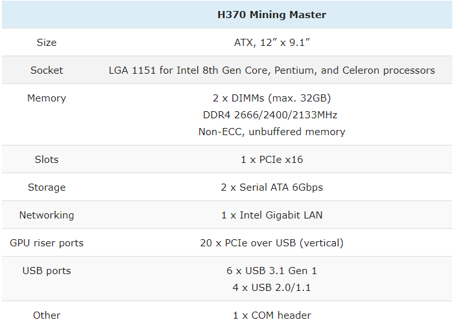
Task: Click the 6 x USB 3.1 Gen 1 line
Action: pyautogui.click(x=272, y=271)
